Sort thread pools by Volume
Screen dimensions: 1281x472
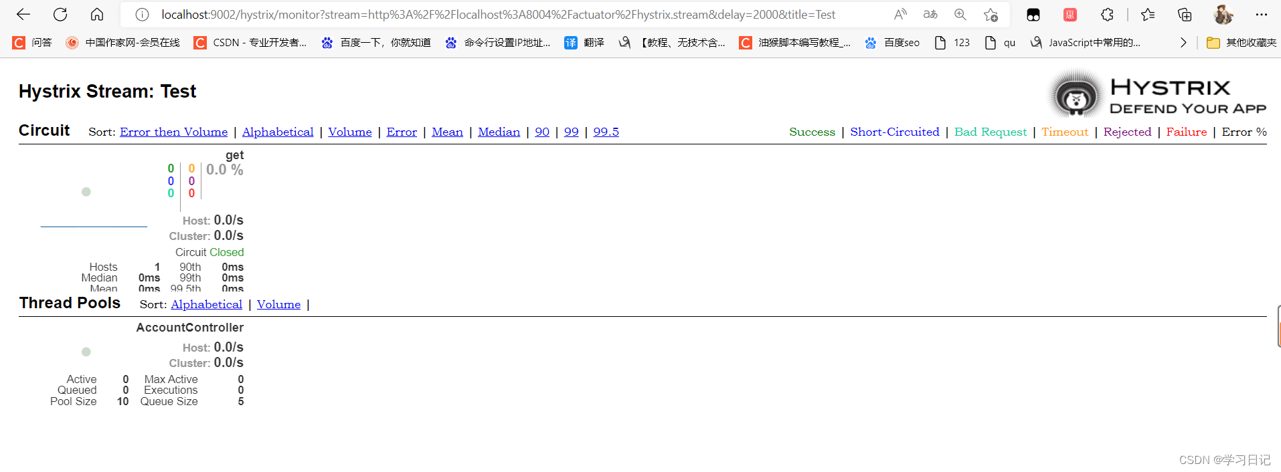(x=279, y=304)
